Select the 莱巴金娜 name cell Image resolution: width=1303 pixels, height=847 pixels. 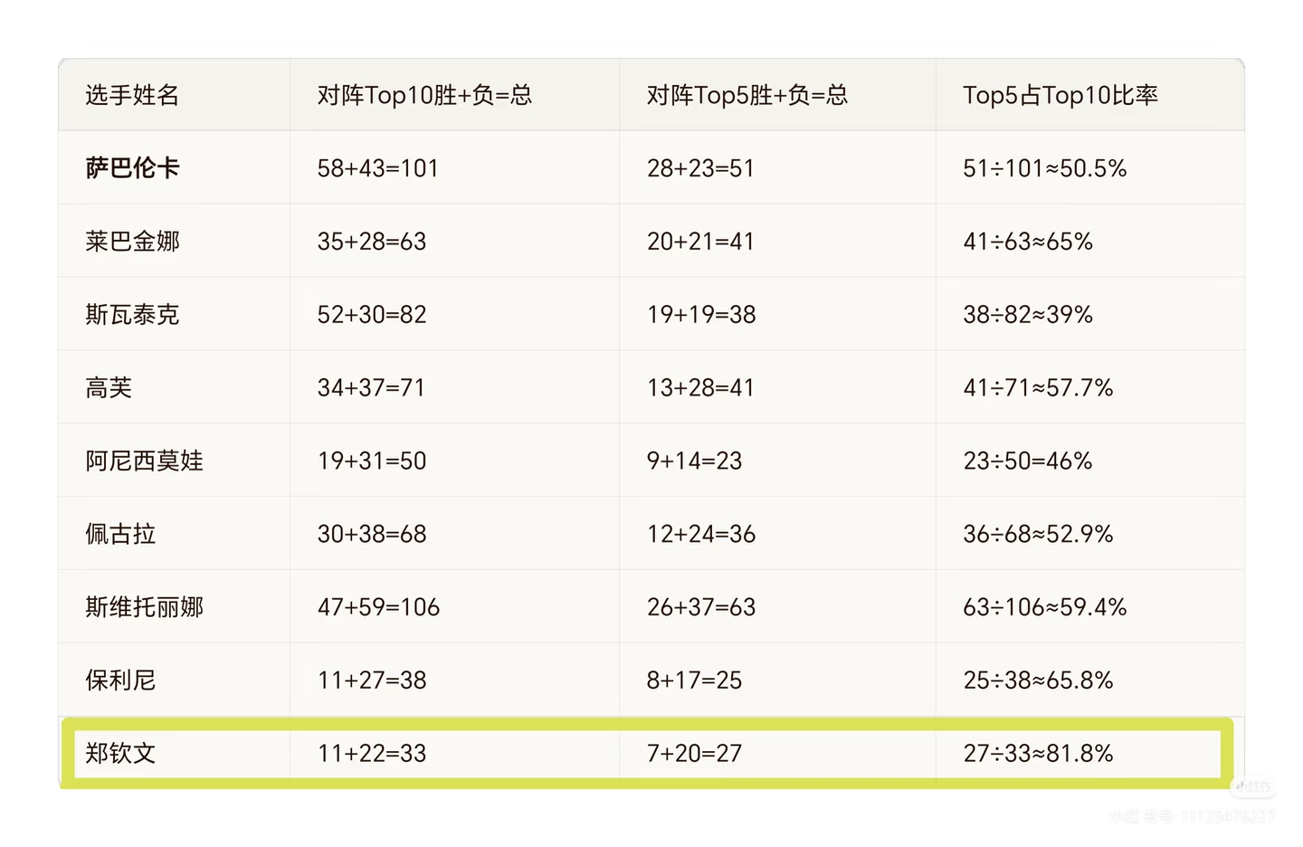click(132, 242)
